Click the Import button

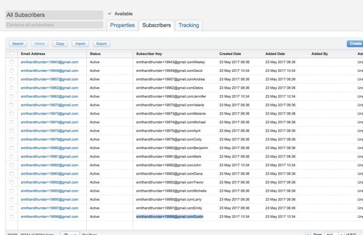tap(80, 44)
